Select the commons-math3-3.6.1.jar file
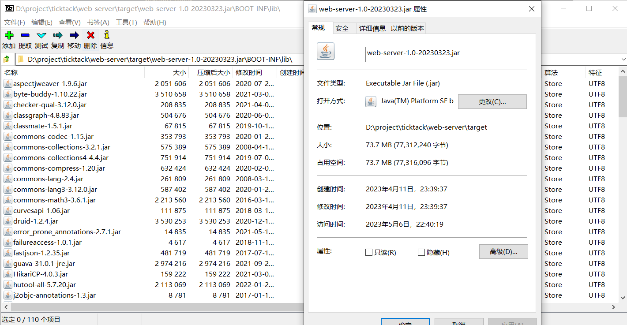 (x=54, y=200)
